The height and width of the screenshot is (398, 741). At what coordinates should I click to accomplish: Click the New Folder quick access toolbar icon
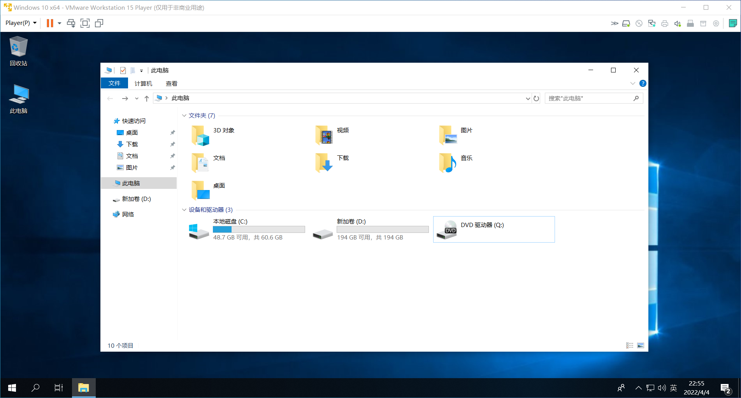pos(133,70)
